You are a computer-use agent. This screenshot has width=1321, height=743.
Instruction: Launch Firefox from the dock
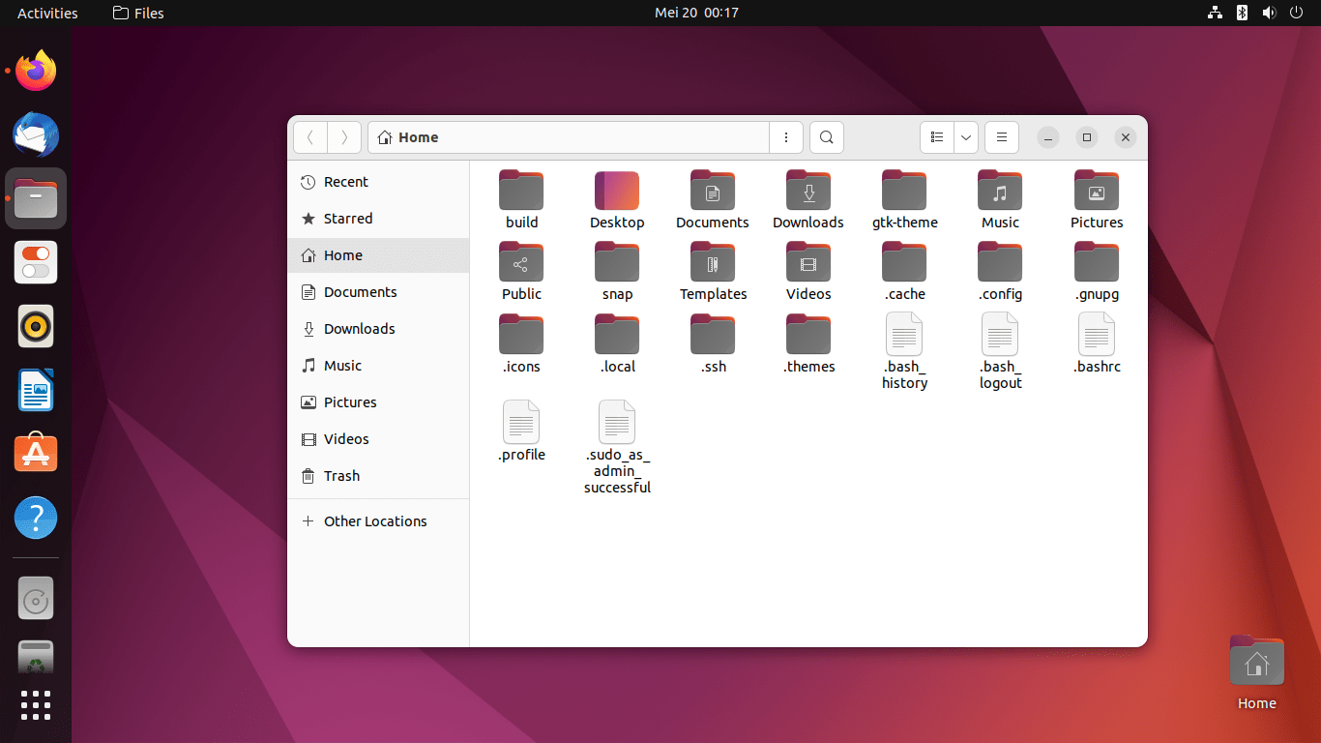click(x=36, y=71)
